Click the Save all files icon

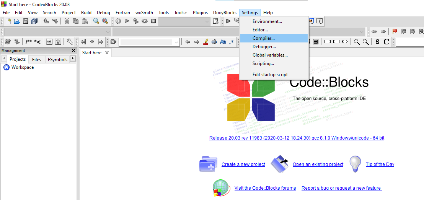(x=34, y=21)
